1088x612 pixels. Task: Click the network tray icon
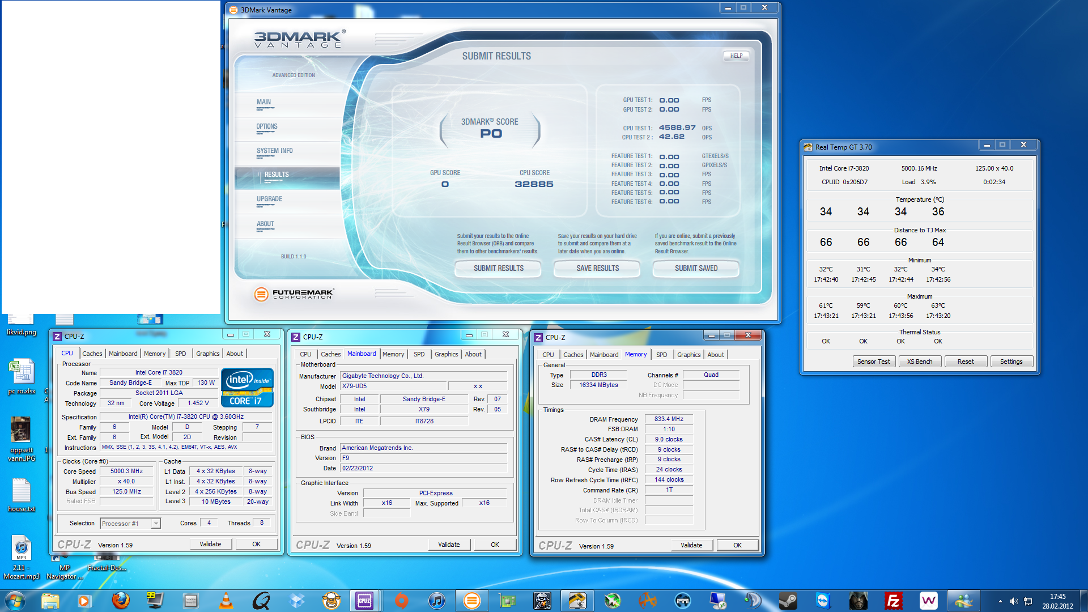pyautogui.click(x=1027, y=601)
